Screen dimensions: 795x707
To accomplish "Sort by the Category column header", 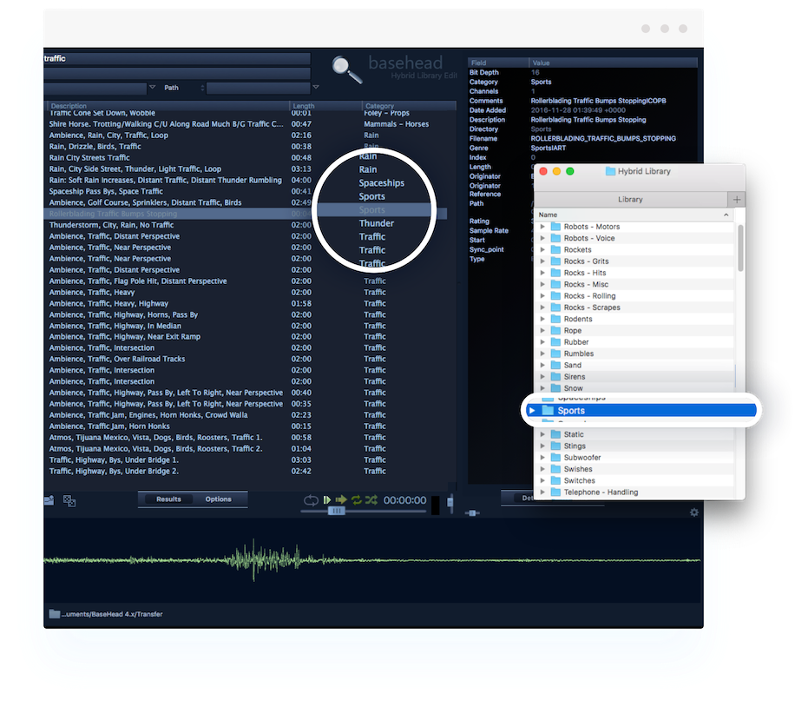I will (409, 106).
